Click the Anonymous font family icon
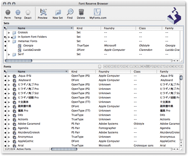The height and width of the screenshot is (156, 188). (x=14, y=137)
